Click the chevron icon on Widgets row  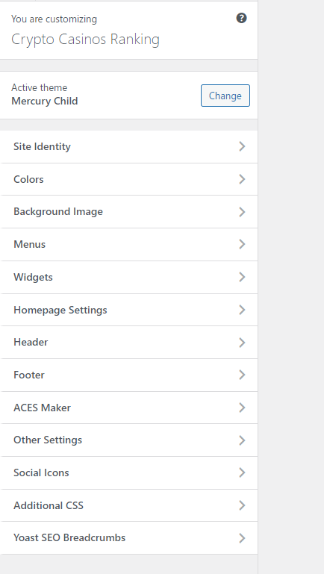point(242,277)
